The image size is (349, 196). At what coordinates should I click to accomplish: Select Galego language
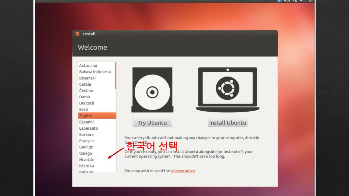coord(96,153)
